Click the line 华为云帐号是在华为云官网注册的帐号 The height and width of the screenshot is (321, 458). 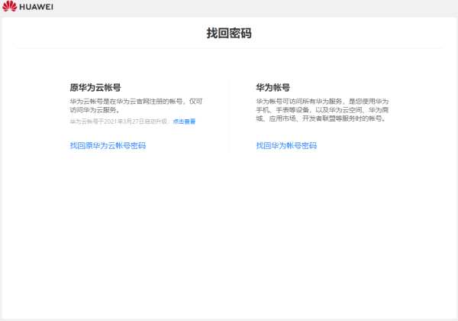[x=130, y=101]
